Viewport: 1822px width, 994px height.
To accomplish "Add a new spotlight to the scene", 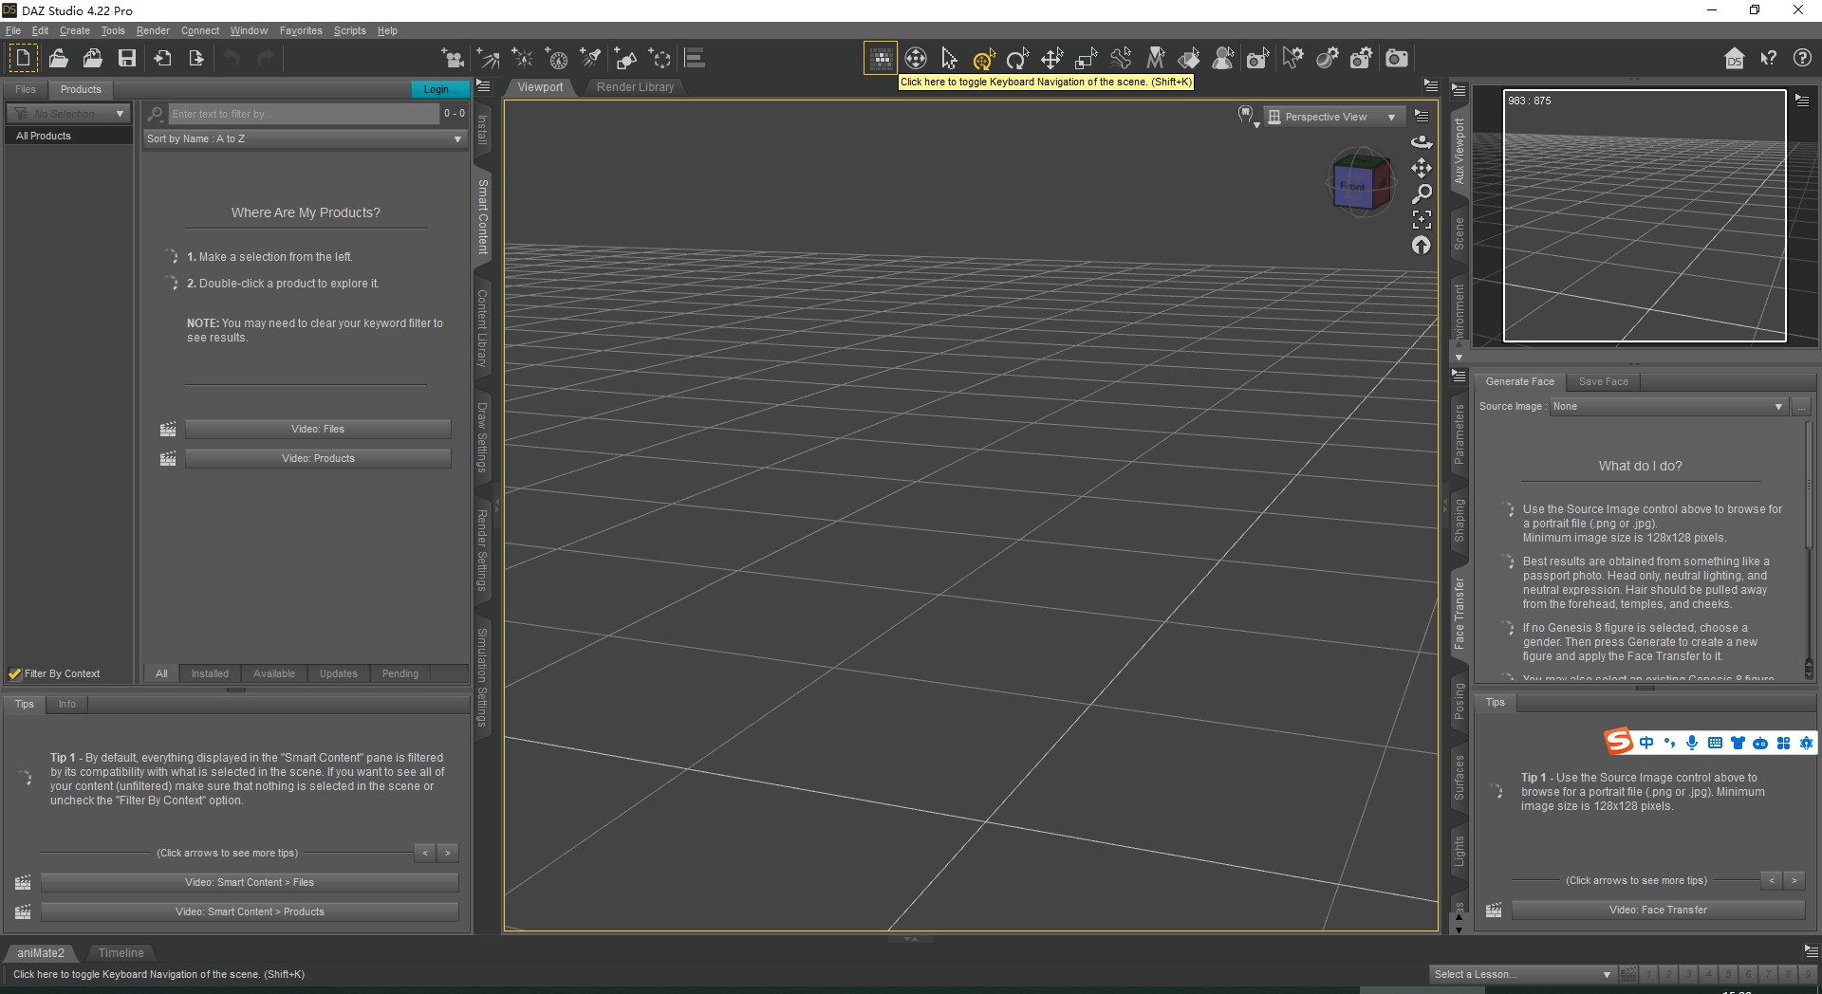I will 590,58.
